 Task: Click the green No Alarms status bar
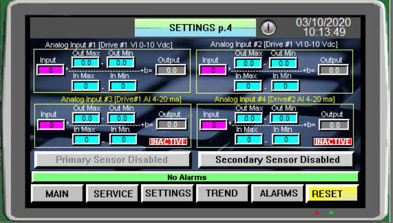pyautogui.click(x=195, y=177)
